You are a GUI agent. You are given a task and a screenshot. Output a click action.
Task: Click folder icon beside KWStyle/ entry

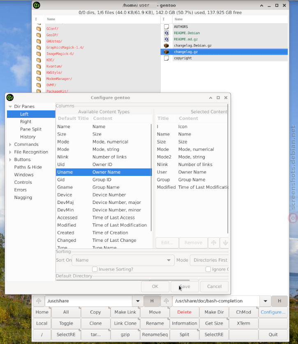pyautogui.click(x=39, y=73)
